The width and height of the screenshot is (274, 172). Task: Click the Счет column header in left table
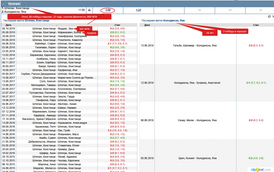pyautogui.click(x=117, y=25)
